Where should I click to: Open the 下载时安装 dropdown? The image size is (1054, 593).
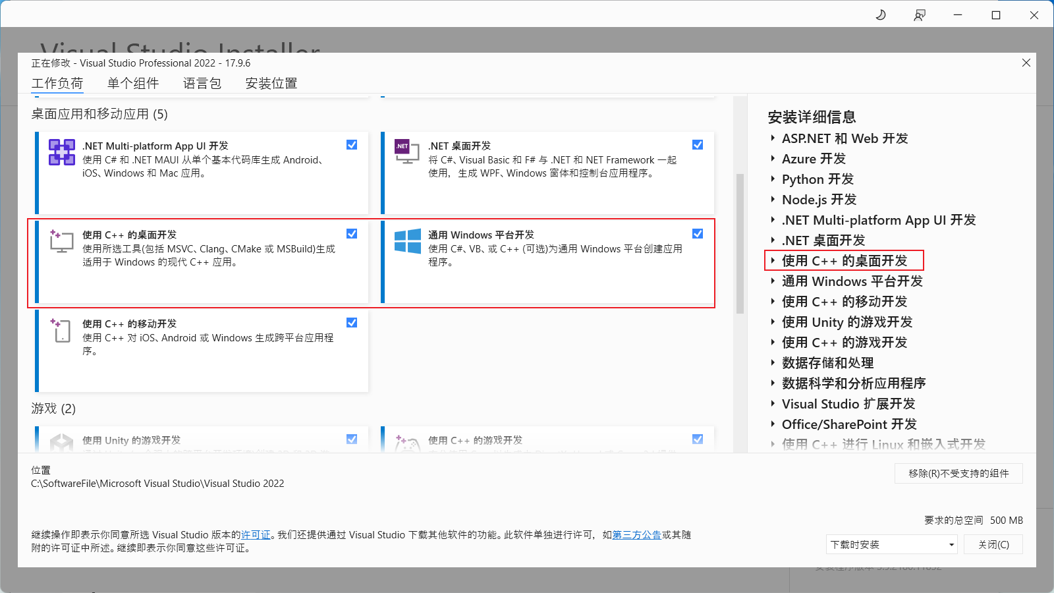tap(892, 544)
